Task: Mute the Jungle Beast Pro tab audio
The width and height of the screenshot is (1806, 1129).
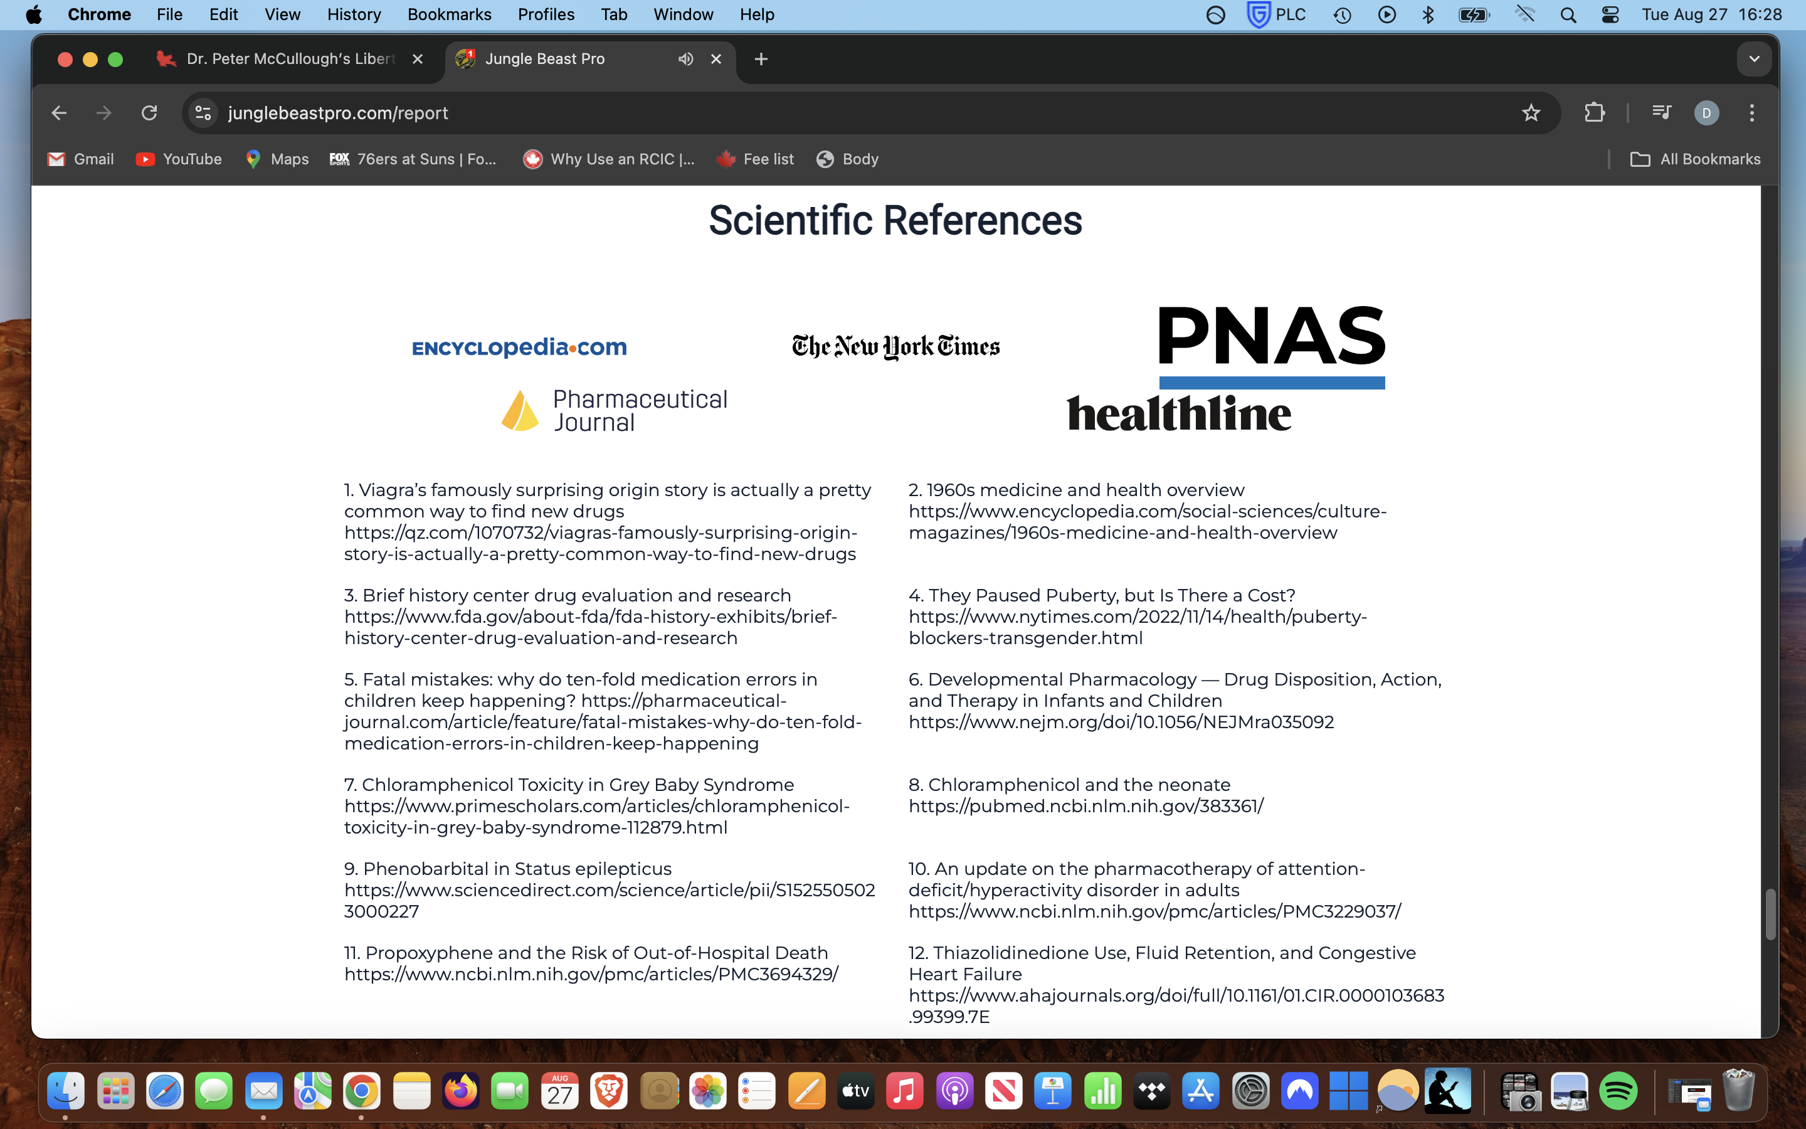Action: 685,59
